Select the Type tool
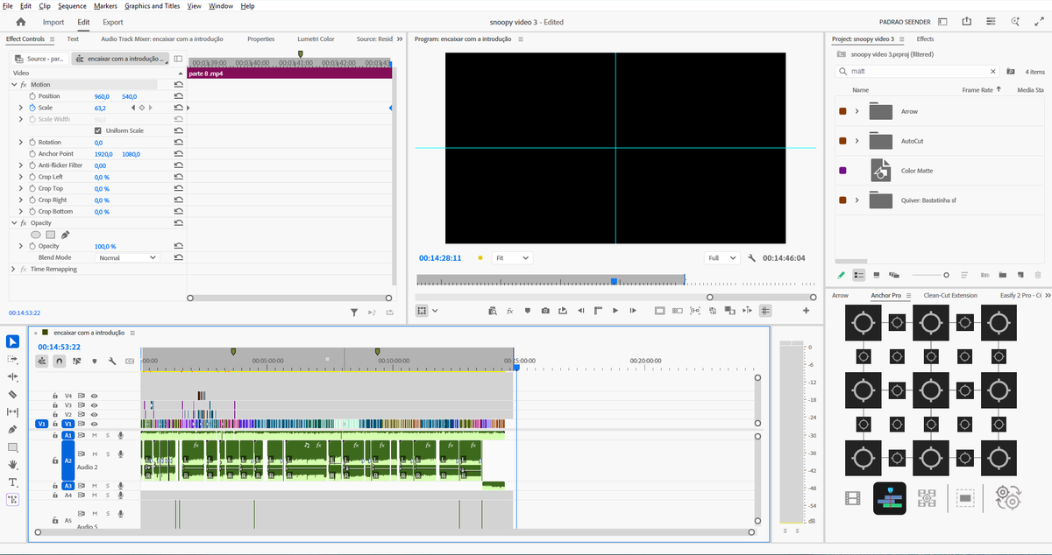1052x555 pixels. coord(12,482)
